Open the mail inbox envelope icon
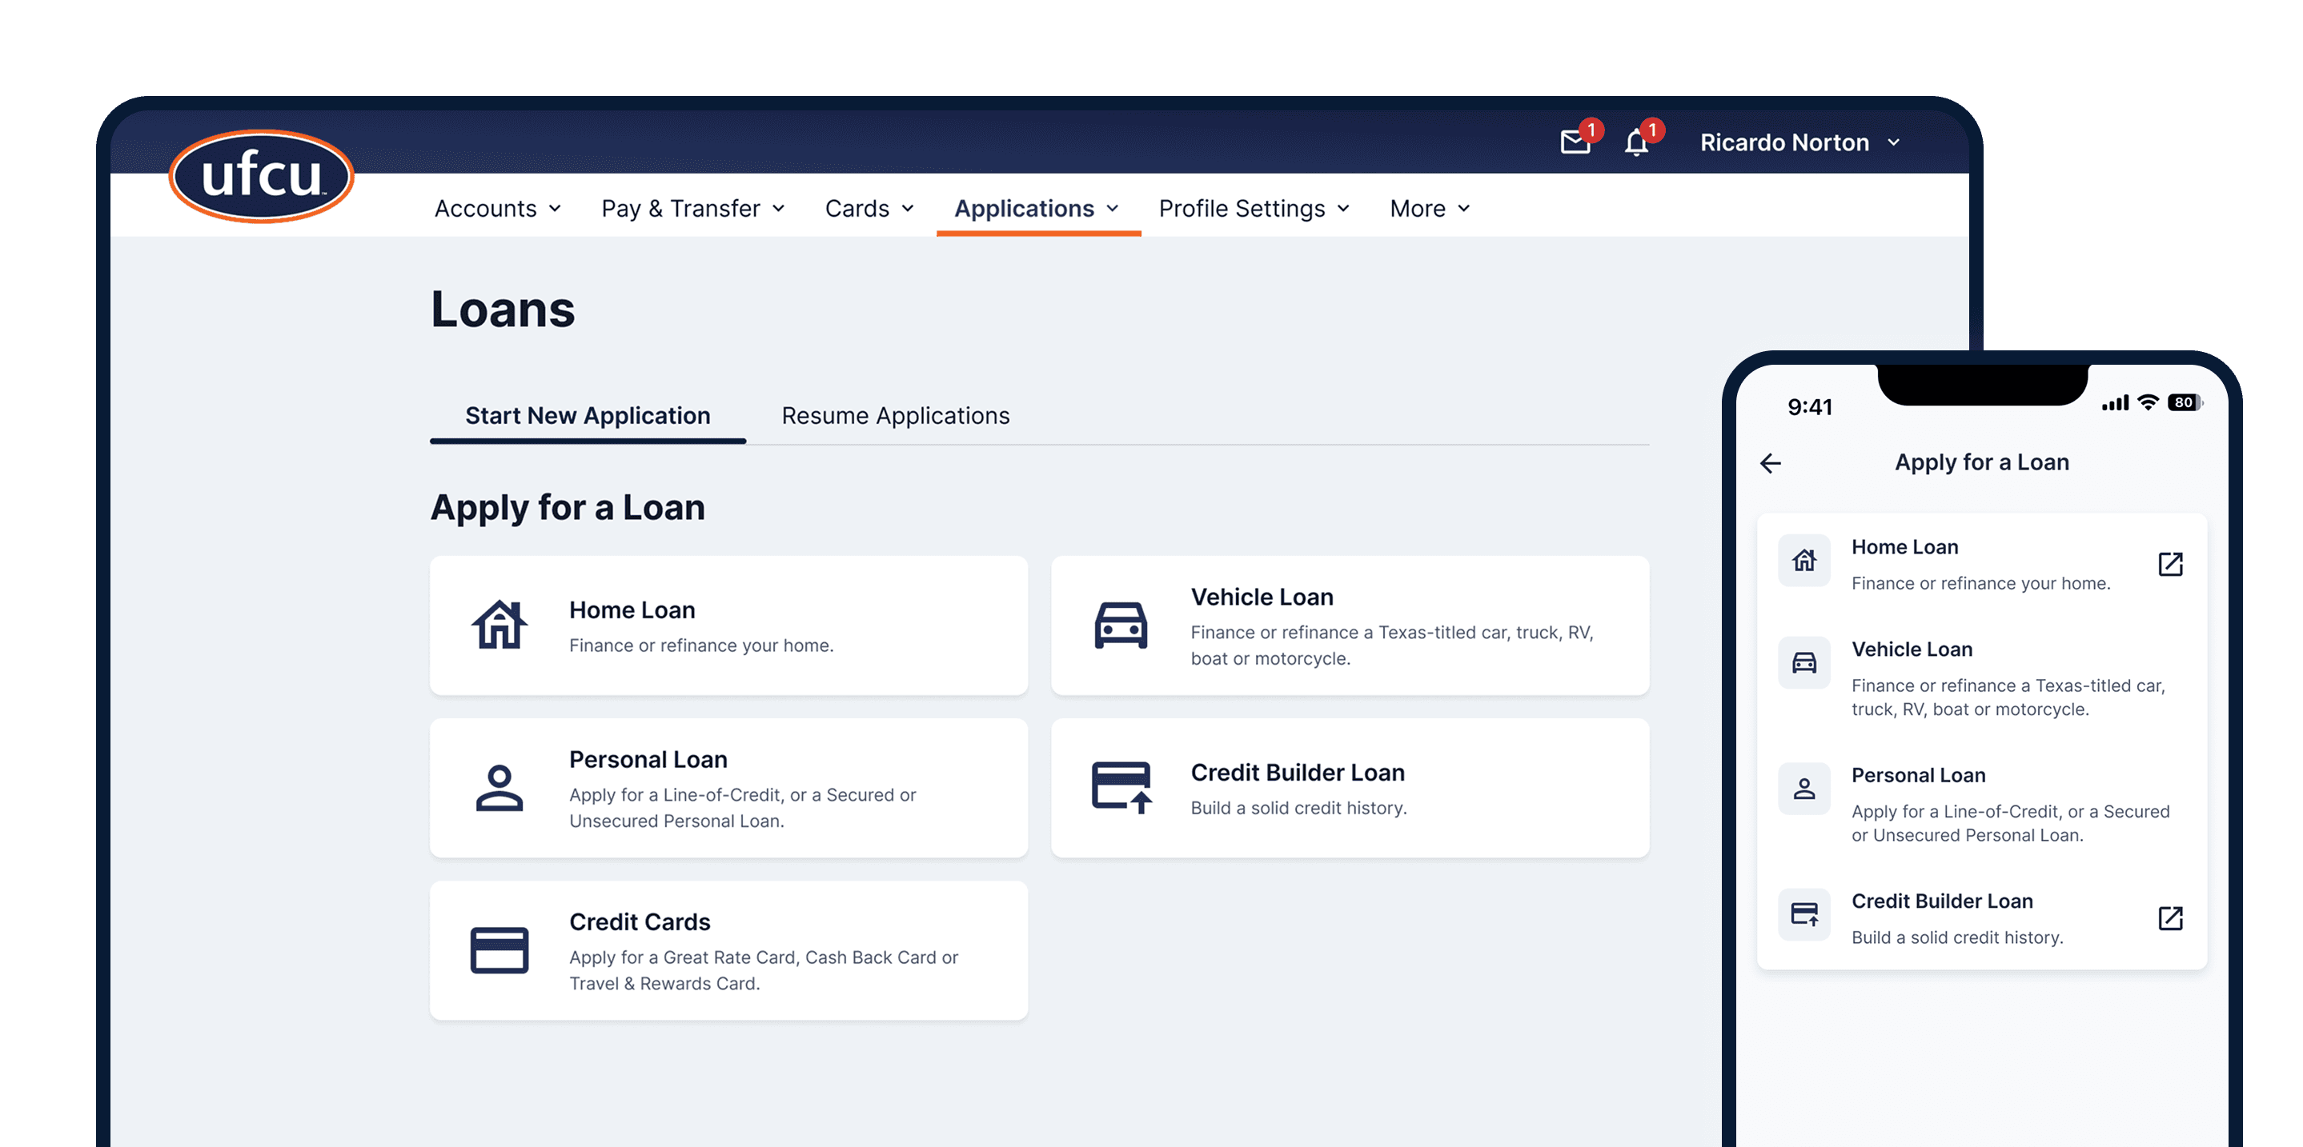This screenshot has width=2303, height=1147. pos(1575,142)
